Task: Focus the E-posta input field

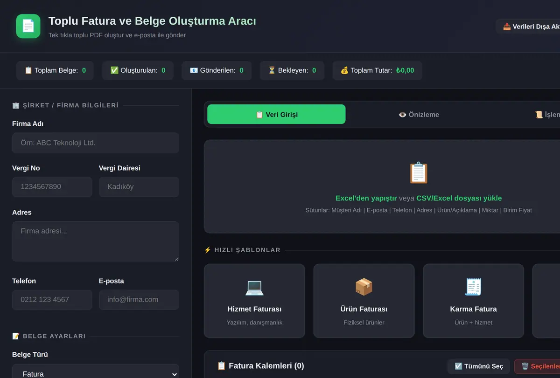Action: 139,300
